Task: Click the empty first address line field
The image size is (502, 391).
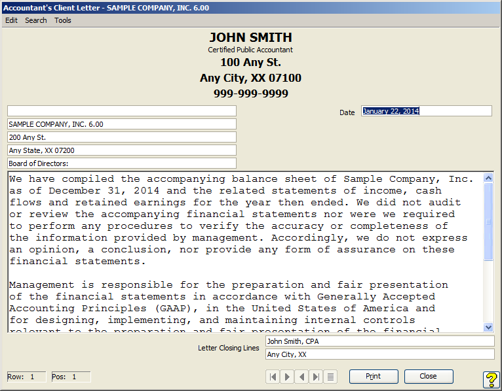Action: [121, 111]
